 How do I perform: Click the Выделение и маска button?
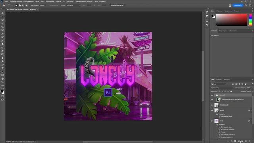[117, 5]
